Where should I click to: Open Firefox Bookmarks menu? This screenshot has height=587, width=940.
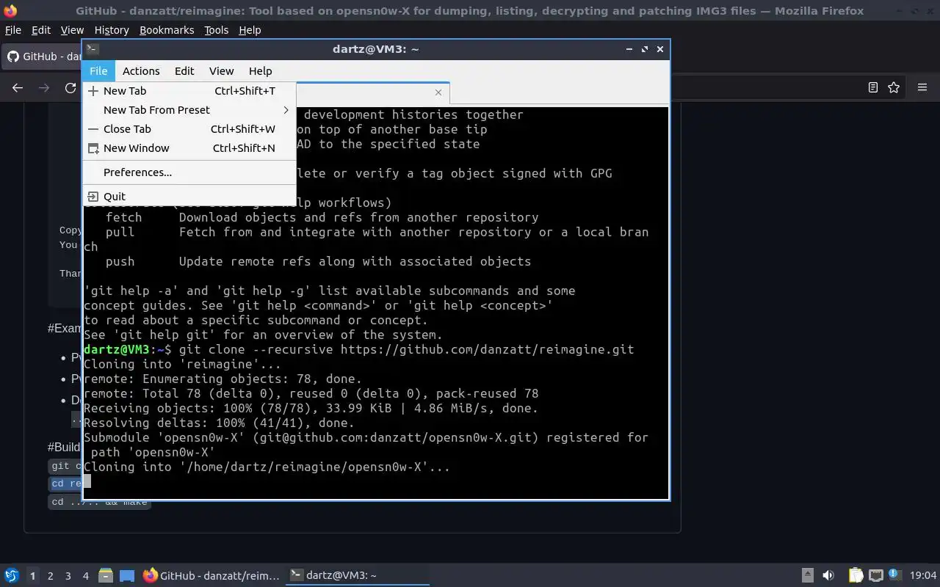point(167,30)
